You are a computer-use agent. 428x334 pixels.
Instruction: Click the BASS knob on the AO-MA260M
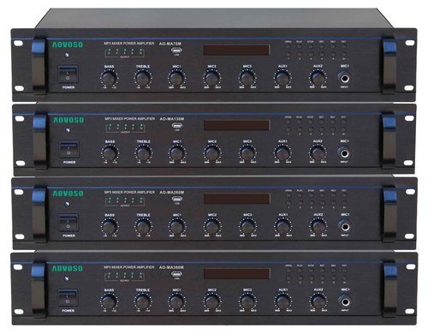(110, 227)
